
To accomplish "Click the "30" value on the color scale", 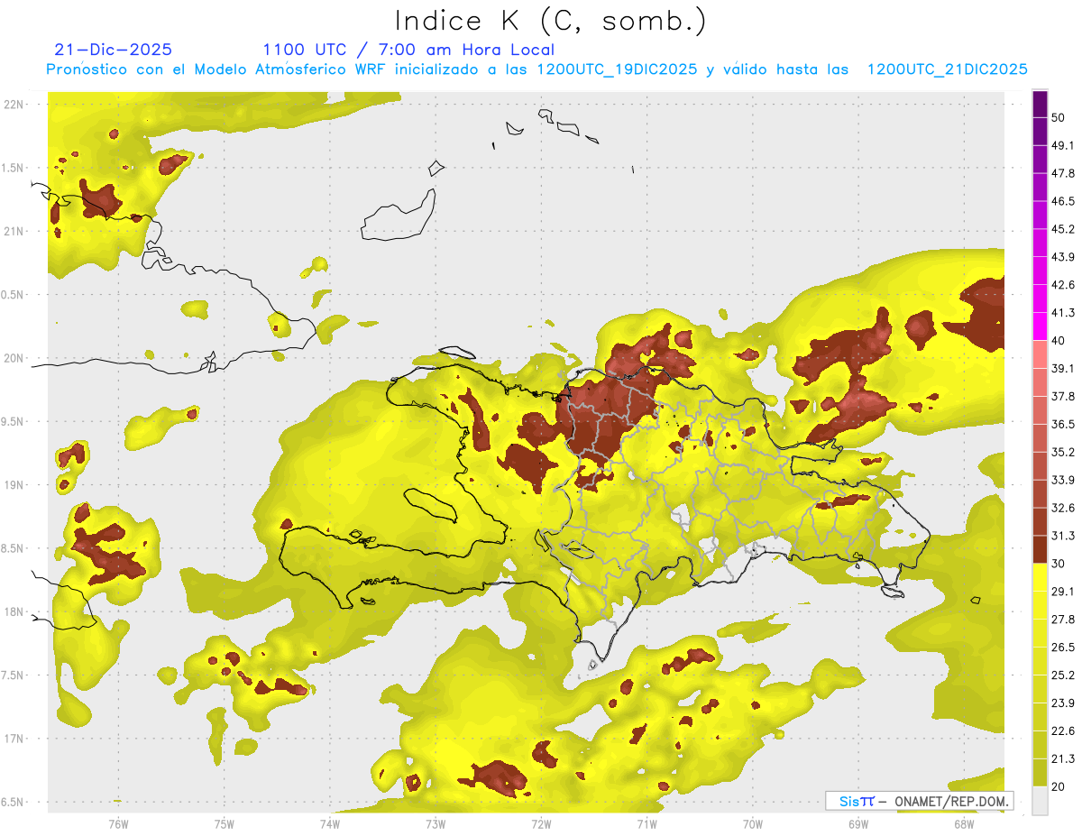I will tap(1059, 564).
